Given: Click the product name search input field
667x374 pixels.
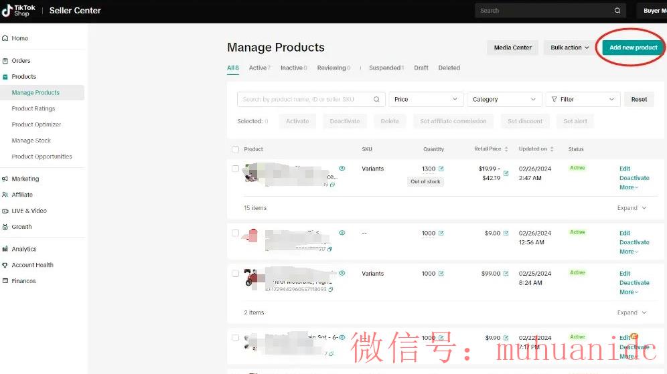Looking at the screenshot, I should [305, 99].
